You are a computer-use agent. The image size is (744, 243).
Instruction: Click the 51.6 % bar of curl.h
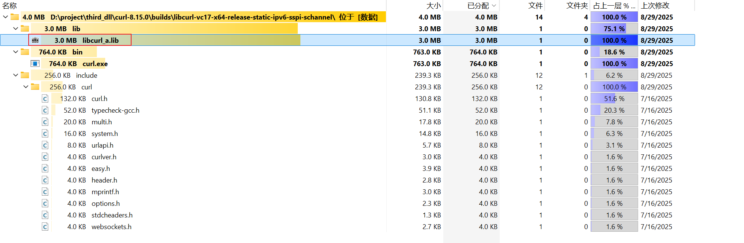point(614,98)
